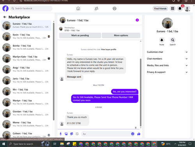Expand Privacy & support section
This screenshot has height=147, width=195.
point(167,72)
